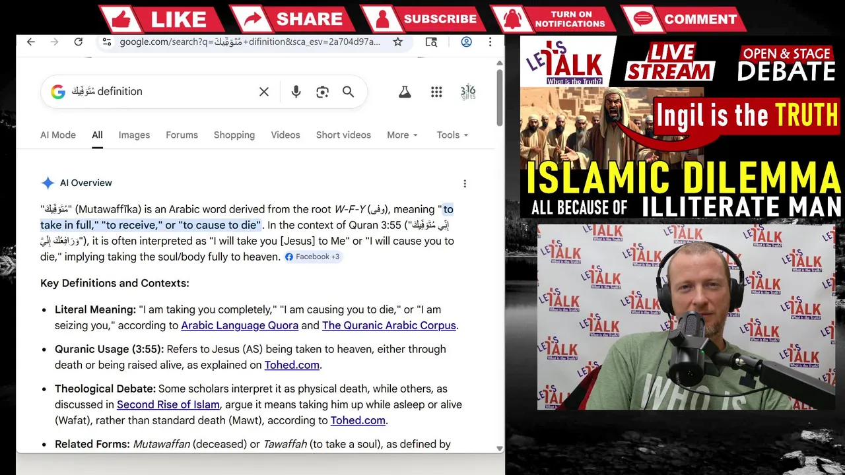Open the media/tab search icon next to star
Viewport: 845px width, 475px height.
tap(431, 42)
